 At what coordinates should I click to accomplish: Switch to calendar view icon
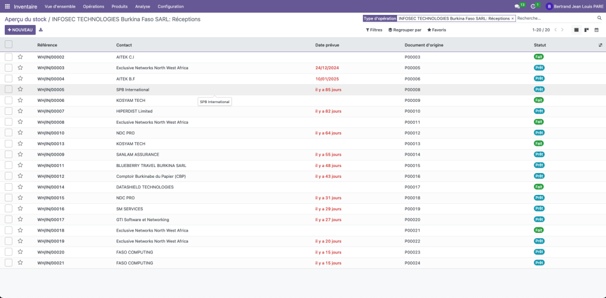pos(597,30)
